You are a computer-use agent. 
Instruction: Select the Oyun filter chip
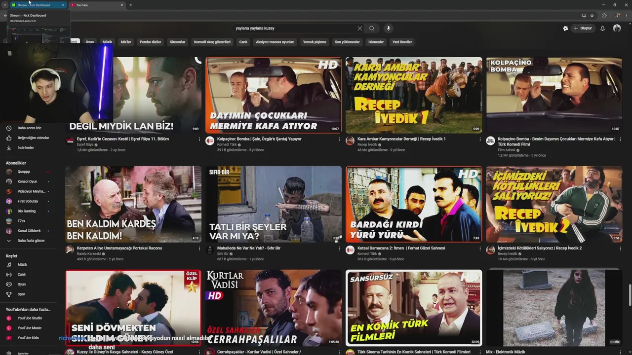tap(90, 42)
